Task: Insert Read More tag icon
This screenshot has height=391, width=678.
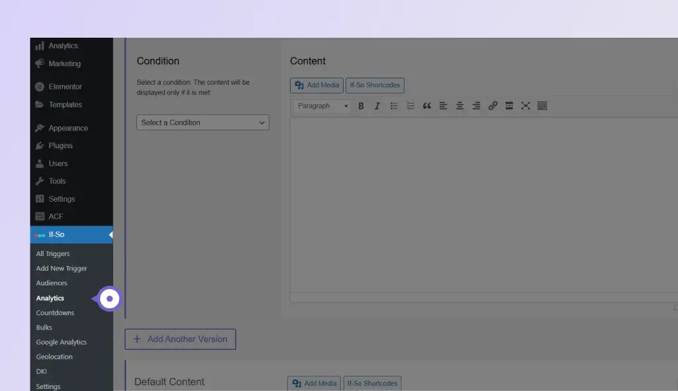Action: tap(509, 106)
